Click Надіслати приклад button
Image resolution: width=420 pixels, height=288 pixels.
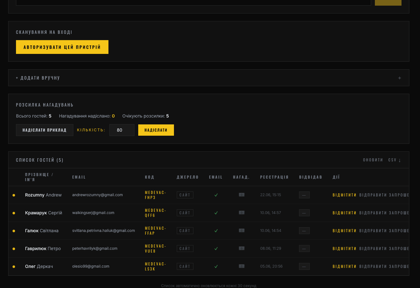point(45,130)
